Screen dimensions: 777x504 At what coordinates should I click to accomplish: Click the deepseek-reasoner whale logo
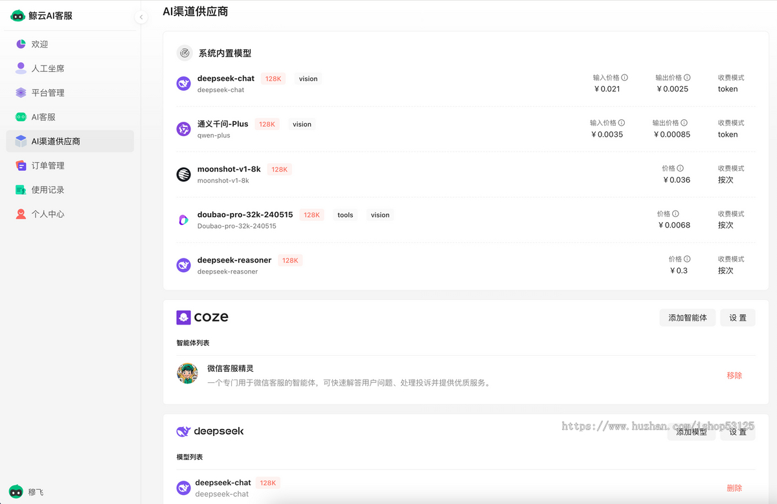pyautogui.click(x=184, y=265)
